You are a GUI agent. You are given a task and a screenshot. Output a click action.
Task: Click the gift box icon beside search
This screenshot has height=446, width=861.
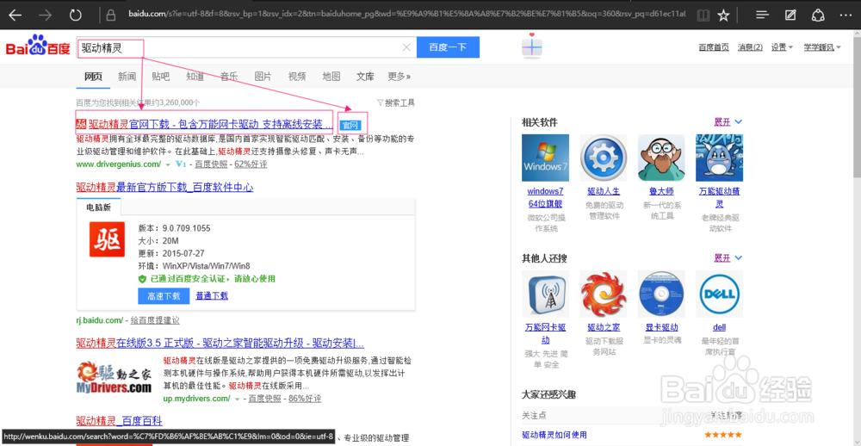531,46
